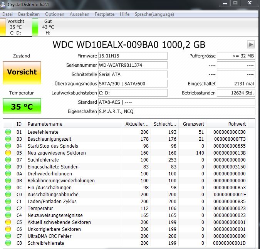Image resolution: width=260 pixels, height=249 pixels.
Task: Click green status icon for Ein-/Ausschaltungen
Action: [8, 187]
